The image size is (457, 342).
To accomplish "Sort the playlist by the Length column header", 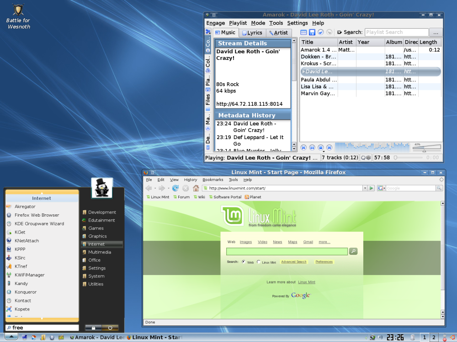I will click(x=430, y=42).
